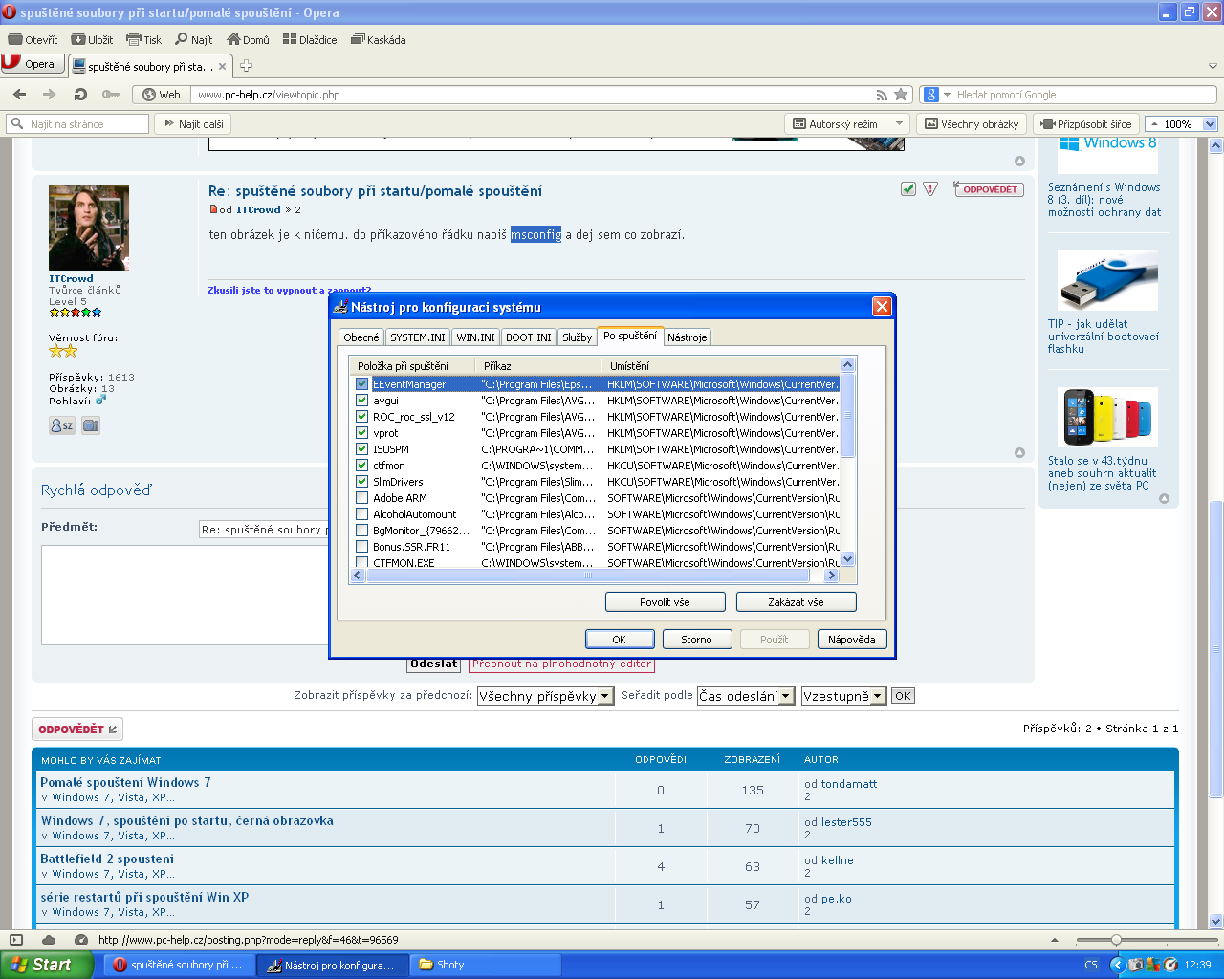This screenshot has height=979, width=1224.
Task: Click the Tisk printer toolbar icon
Action: click(x=134, y=40)
